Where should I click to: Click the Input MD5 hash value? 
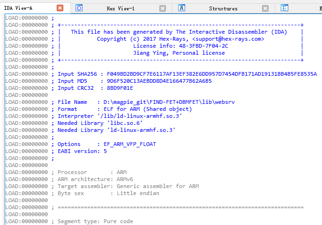tap(159, 81)
